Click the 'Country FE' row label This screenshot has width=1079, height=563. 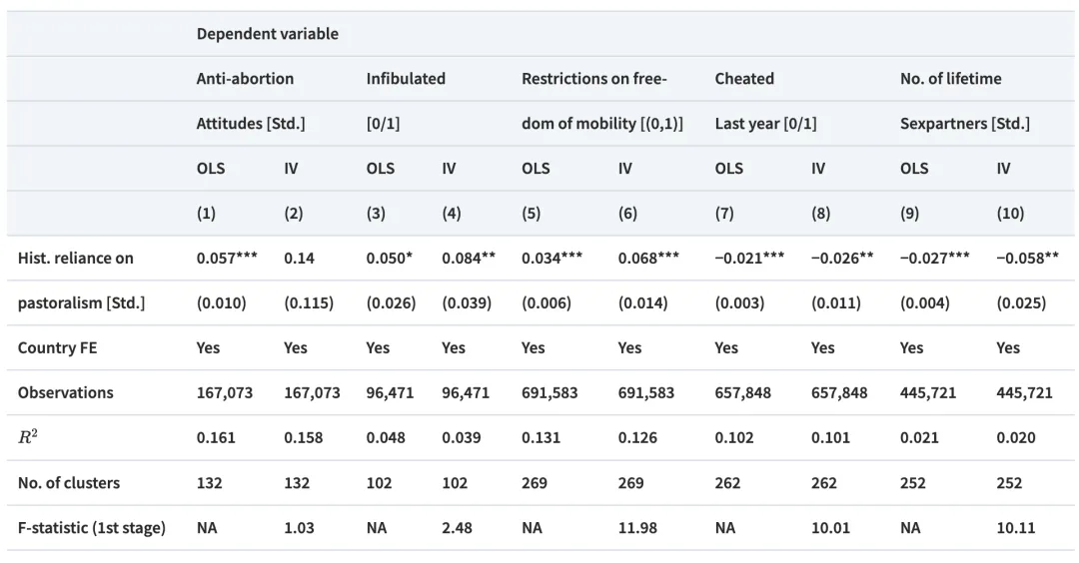[x=59, y=348]
